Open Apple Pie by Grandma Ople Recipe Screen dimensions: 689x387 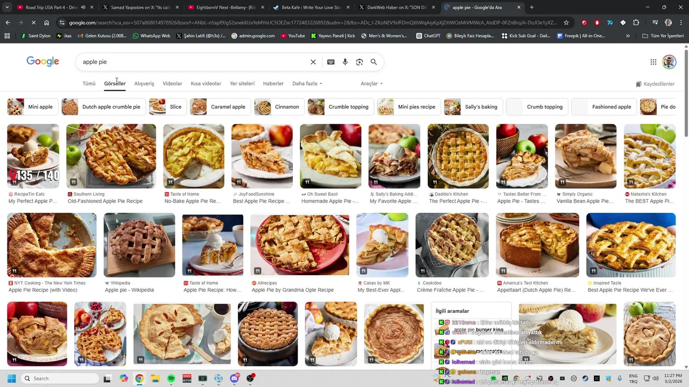point(293,290)
